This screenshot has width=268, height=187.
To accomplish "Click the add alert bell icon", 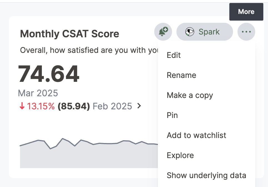I will [x=163, y=32].
